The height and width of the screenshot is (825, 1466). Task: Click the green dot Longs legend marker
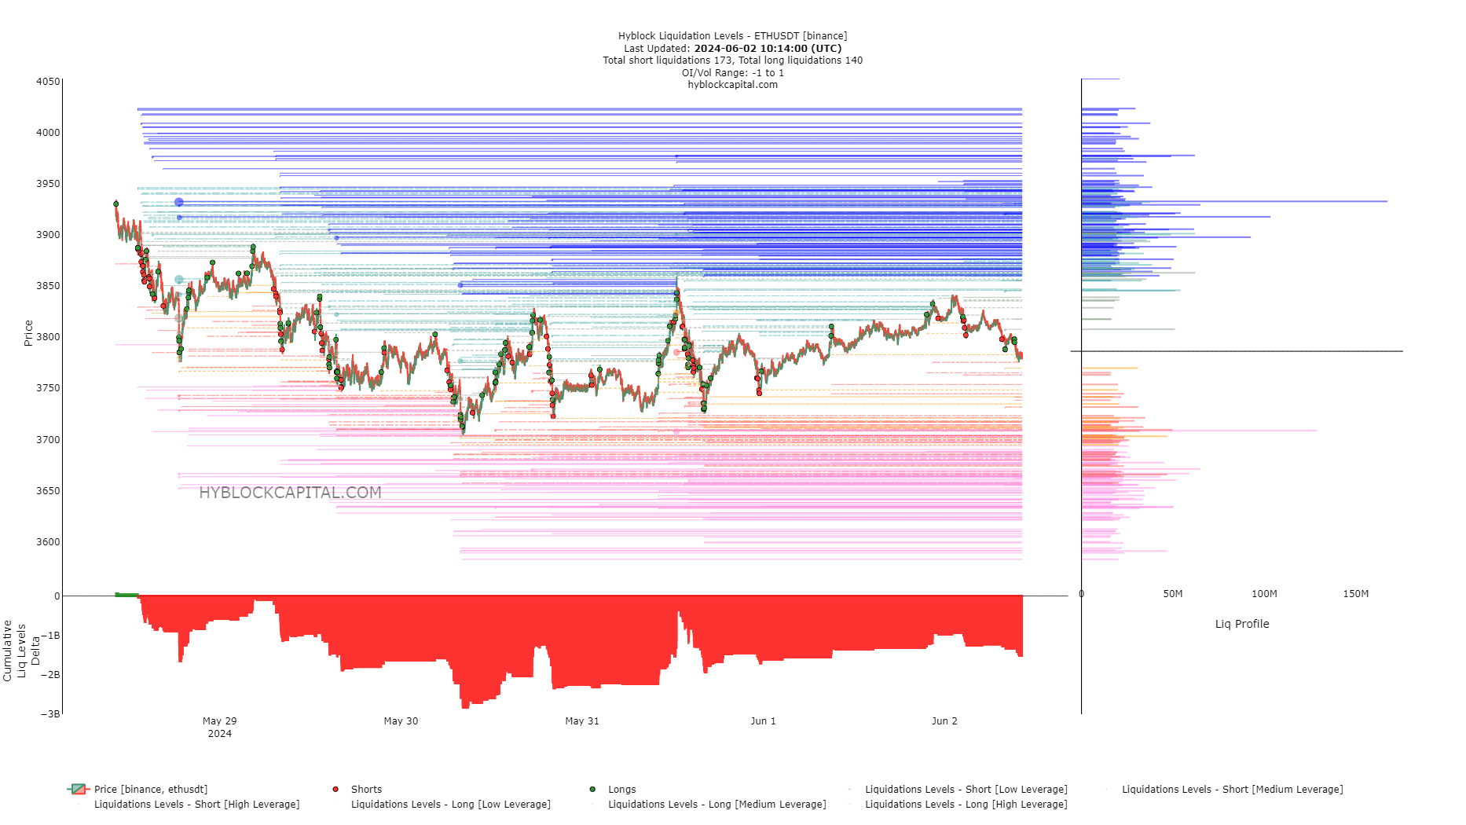point(592,789)
